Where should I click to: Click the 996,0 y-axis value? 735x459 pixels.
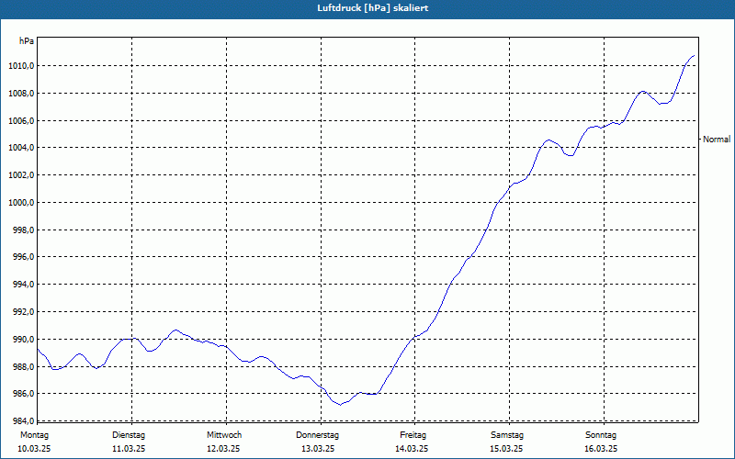pyautogui.click(x=23, y=257)
